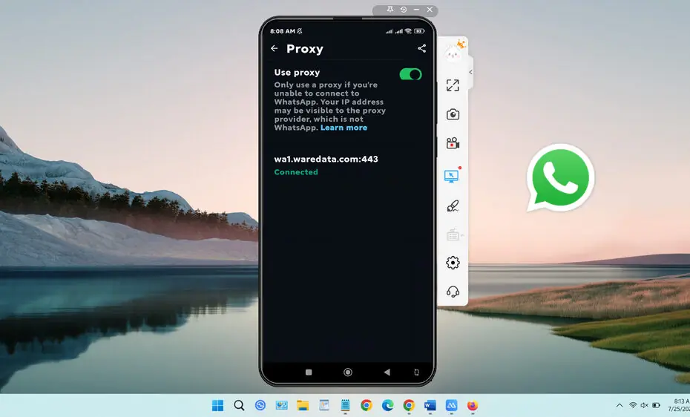Open the taskbar clock and date

[679, 405]
